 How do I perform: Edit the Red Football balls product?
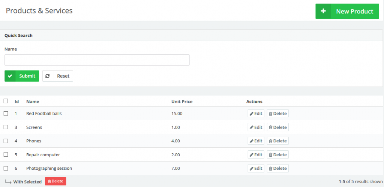[256, 114]
